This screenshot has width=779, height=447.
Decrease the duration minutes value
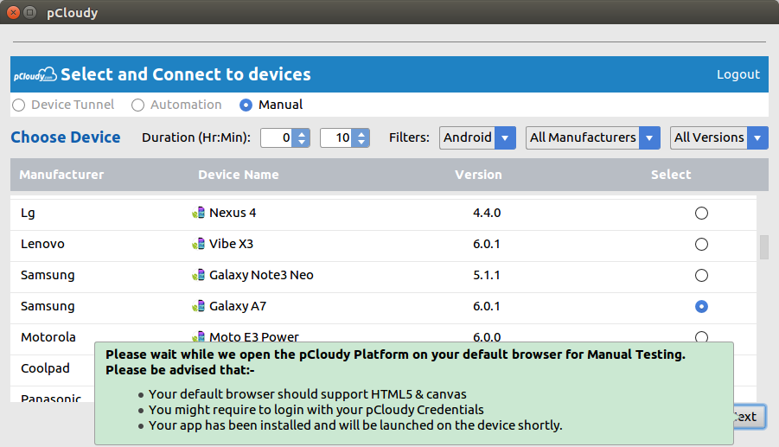(x=361, y=143)
